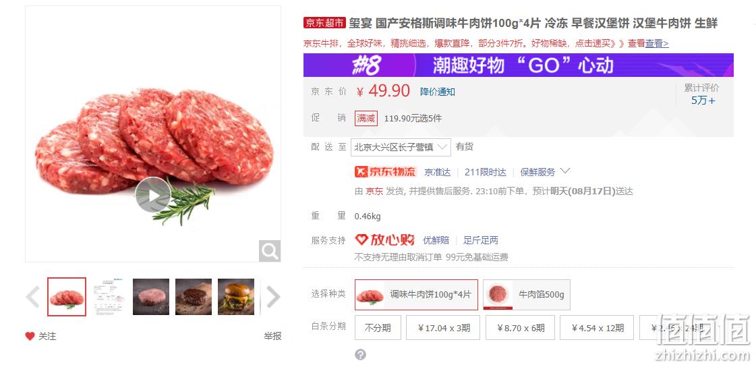This screenshot has width=756, height=367.
Task: Select ¥8.70 x 6期 installment plan
Action: (x=520, y=328)
